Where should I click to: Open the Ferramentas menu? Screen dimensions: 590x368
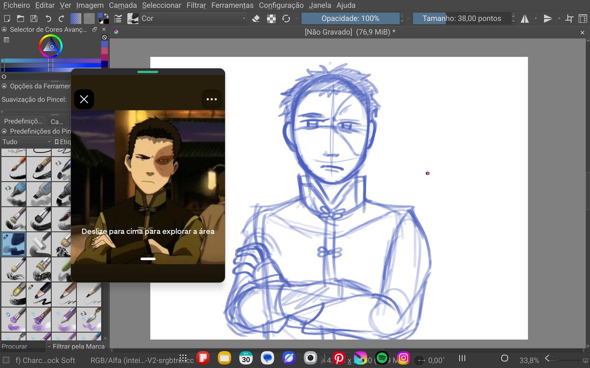pos(233,5)
